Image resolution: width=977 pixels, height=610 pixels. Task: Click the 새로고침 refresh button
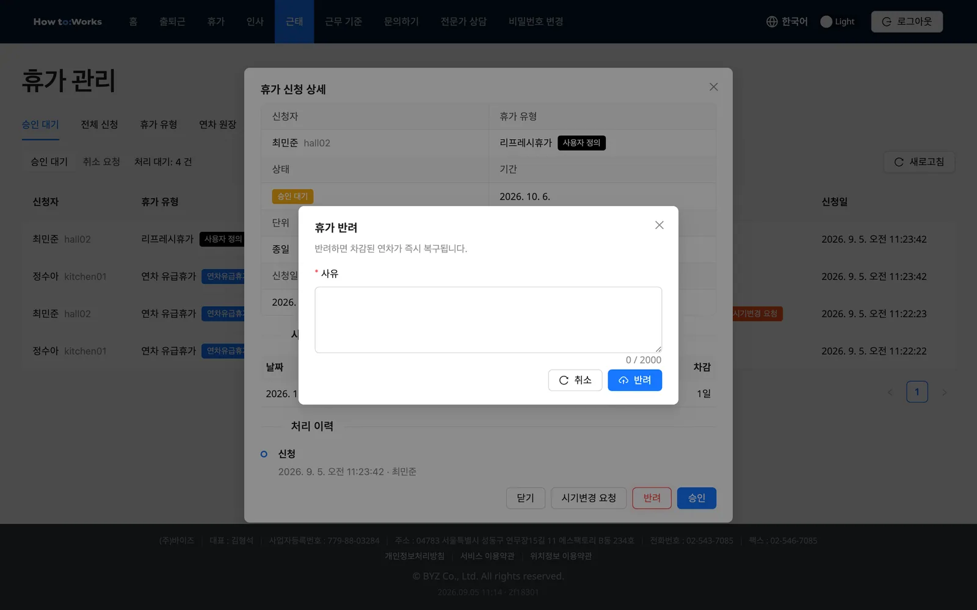tap(919, 162)
